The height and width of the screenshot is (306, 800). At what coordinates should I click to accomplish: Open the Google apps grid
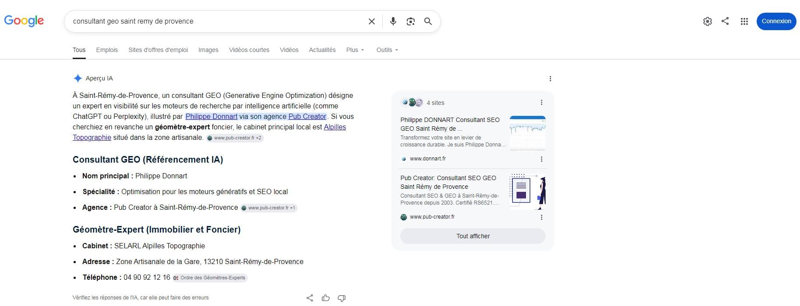pos(744,21)
